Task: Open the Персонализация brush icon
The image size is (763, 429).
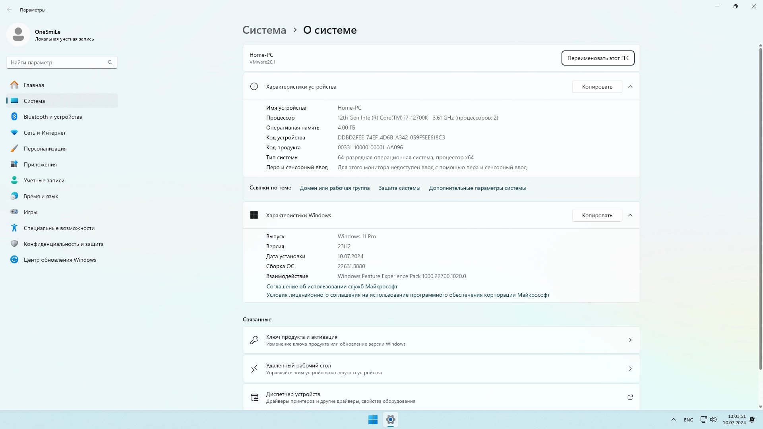Action: pos(14,149)
